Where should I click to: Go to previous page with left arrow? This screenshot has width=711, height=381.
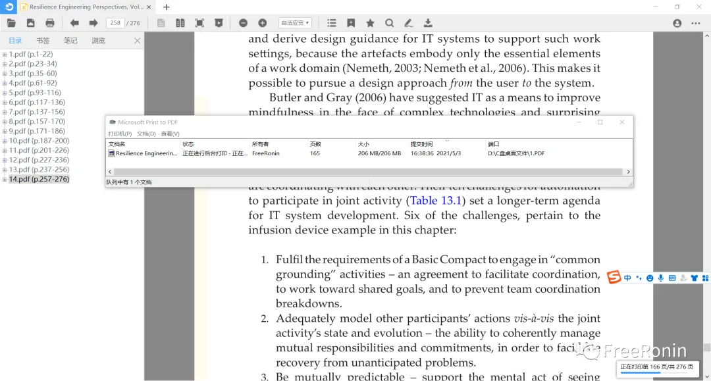tap(74, 23)
